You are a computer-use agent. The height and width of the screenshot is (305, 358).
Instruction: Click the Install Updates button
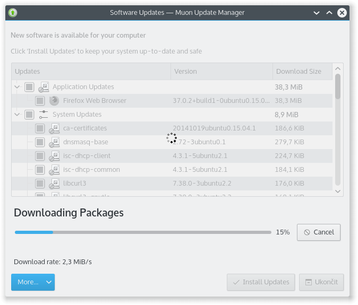[261, 282]
